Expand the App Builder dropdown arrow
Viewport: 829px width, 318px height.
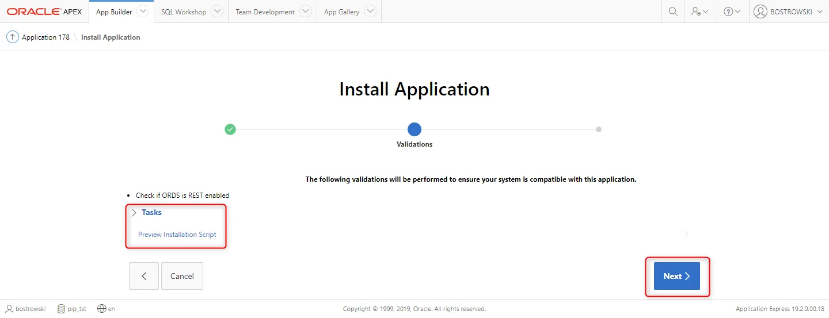[x=142, y=12]
